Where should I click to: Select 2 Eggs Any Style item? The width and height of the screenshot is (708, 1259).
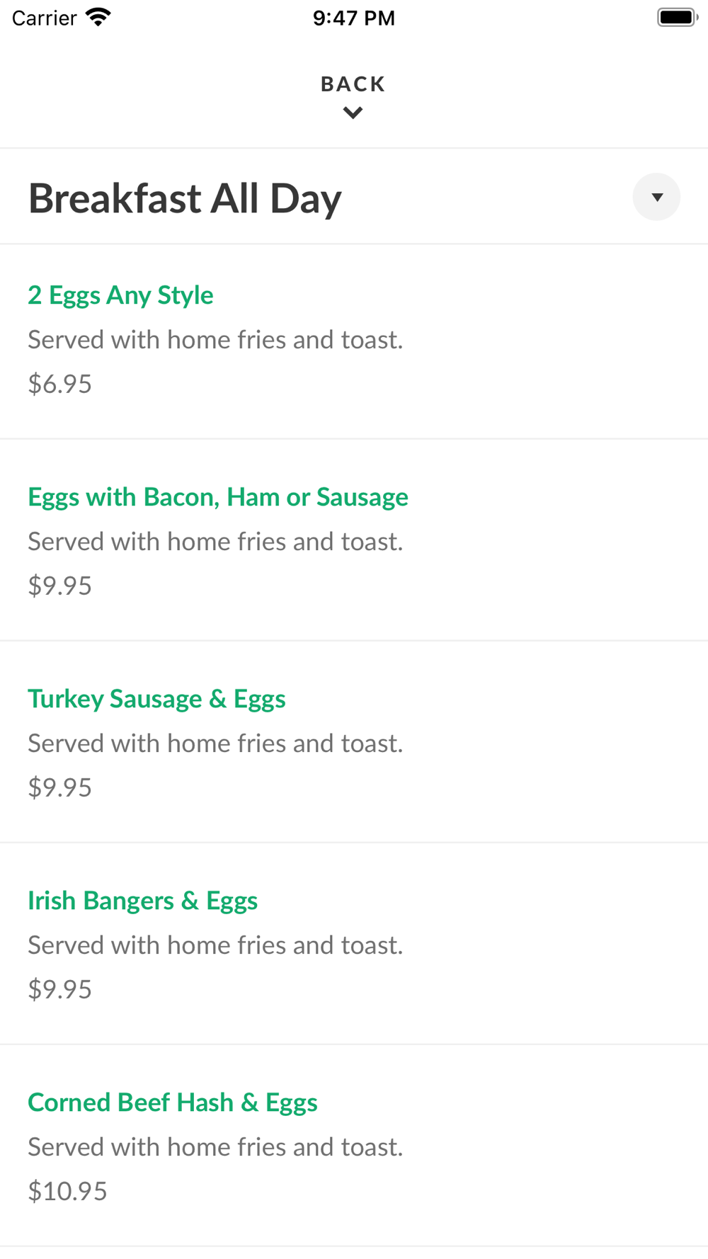coord(120,295)
